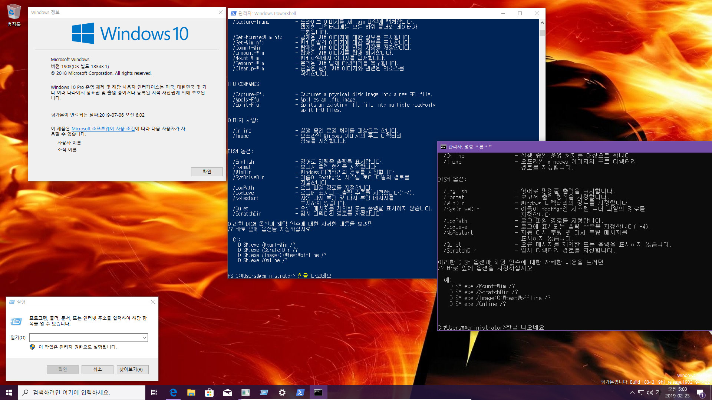Open the Recycle Bin desktop icon
The width and height of the screenshot is (712, 400).
coord(14,15)
